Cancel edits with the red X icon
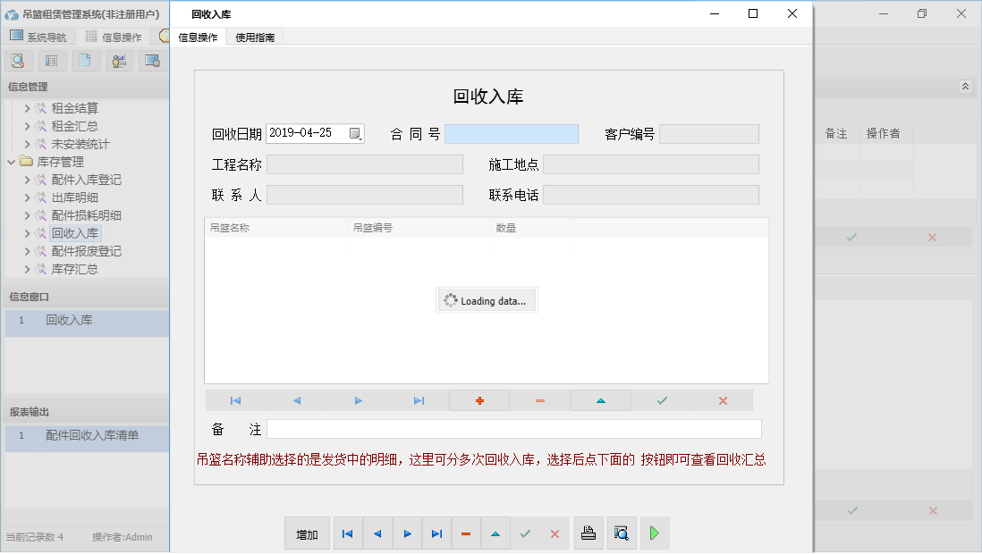This screenshot has width=982, height=554. (722, 400)
